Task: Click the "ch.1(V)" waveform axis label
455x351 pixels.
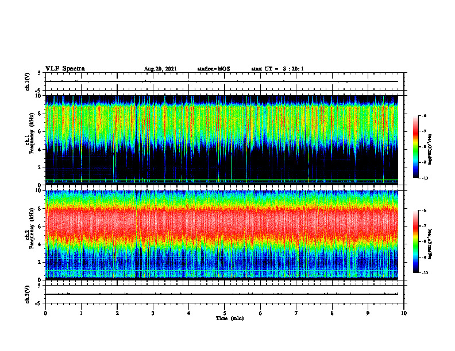Action: (x=28, y=81)
